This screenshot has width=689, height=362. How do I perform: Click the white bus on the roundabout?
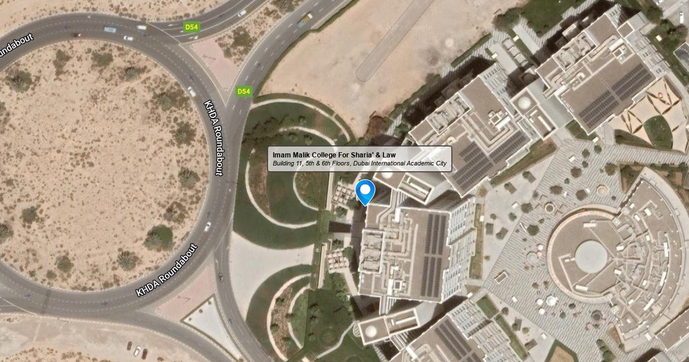(110, 29)
